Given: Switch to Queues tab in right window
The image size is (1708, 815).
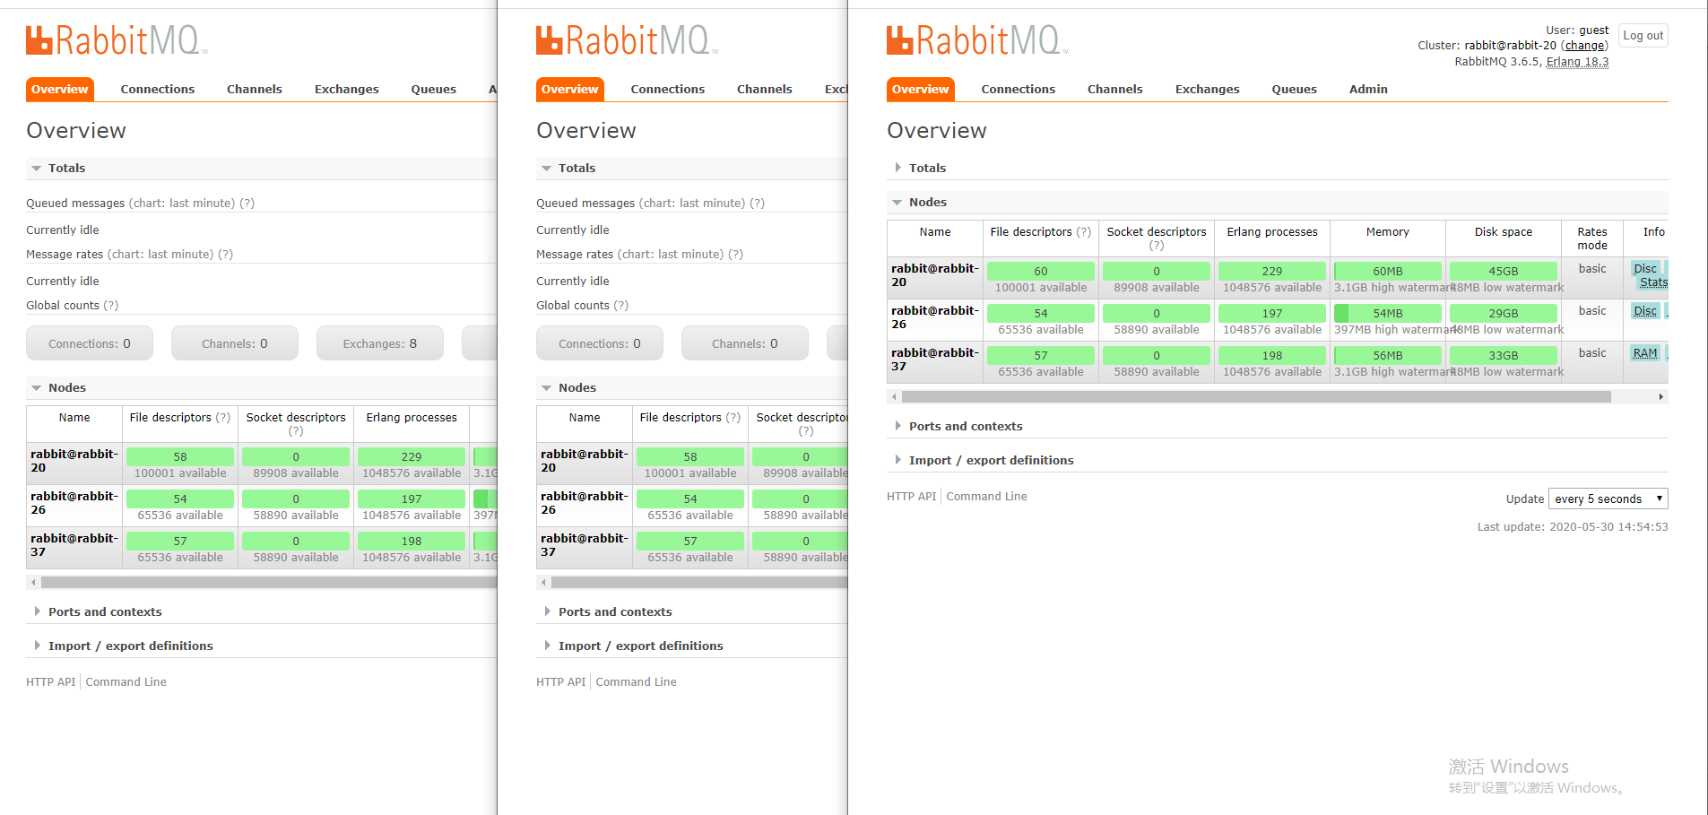Looking at the screenshot, I should pyautogui.click(x=1294, y=89).
